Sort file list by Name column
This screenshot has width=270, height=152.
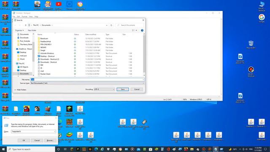point(40,35)
